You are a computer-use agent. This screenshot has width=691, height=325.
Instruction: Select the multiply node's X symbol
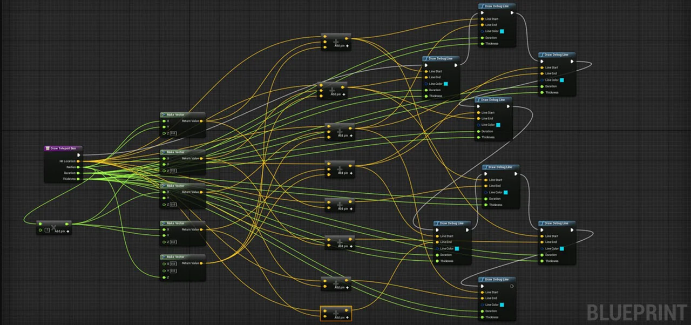pyautogui.click(x=53, y=227)
